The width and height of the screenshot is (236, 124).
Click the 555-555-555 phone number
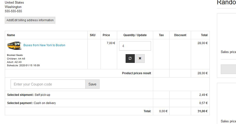13,11
